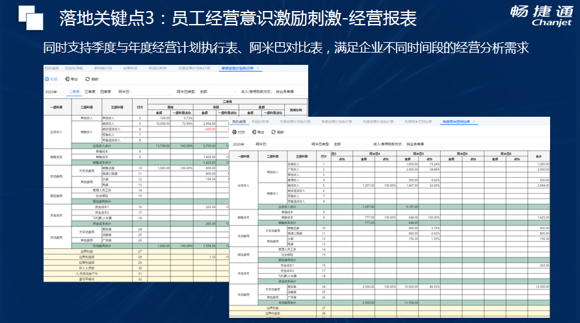Click the 导出 export icon in the quarterly report window
Screen dimensions: 580x323
68,79
